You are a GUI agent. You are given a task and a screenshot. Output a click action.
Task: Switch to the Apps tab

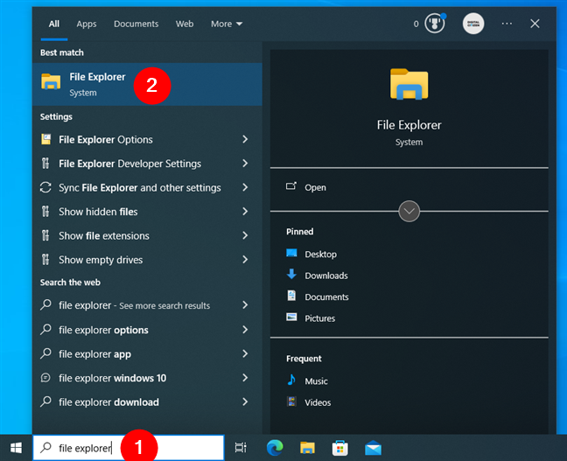(87, 24)
